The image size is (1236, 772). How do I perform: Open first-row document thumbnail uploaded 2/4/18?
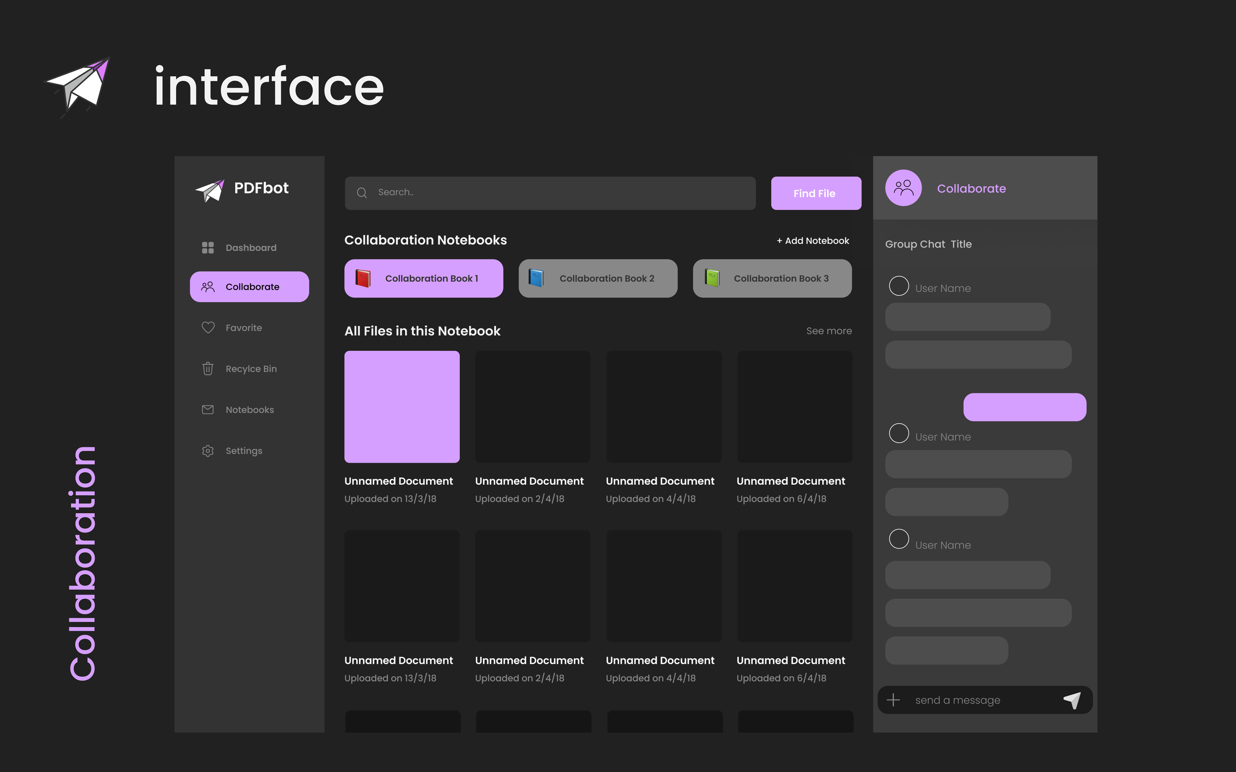tap(533, 407)
